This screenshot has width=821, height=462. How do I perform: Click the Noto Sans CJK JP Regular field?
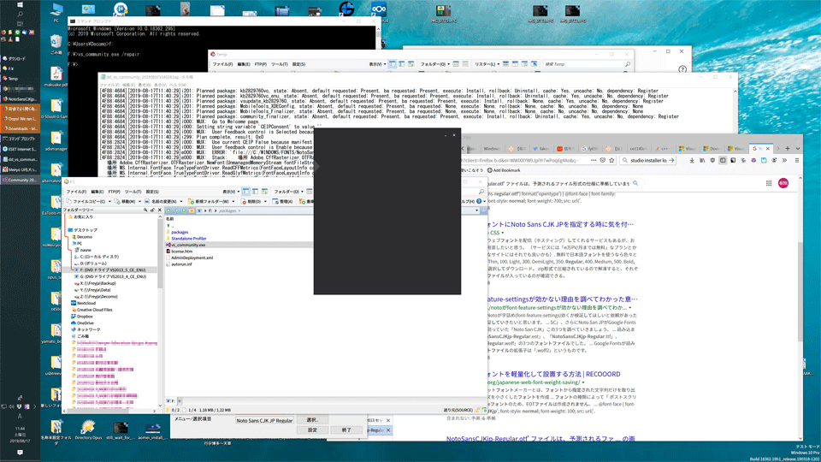pyautogui.click(x=264, y=421)
